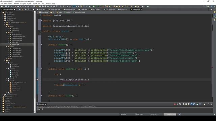The width and height of the screenshot is (216, 121).
Task: Expand the tiles resource folder
Action: (7, 93)
